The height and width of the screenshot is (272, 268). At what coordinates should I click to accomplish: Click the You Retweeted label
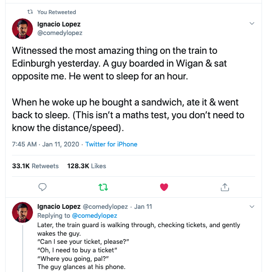point(57,12)
